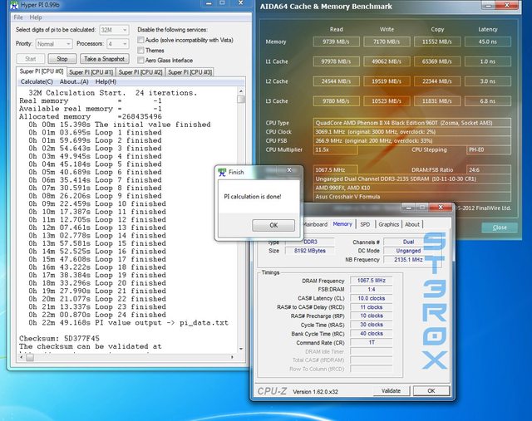Open the Help(H) menu in Super PI
Viewport: 532px width, 421px height.
pyautogui.click(x=106, y=81)
